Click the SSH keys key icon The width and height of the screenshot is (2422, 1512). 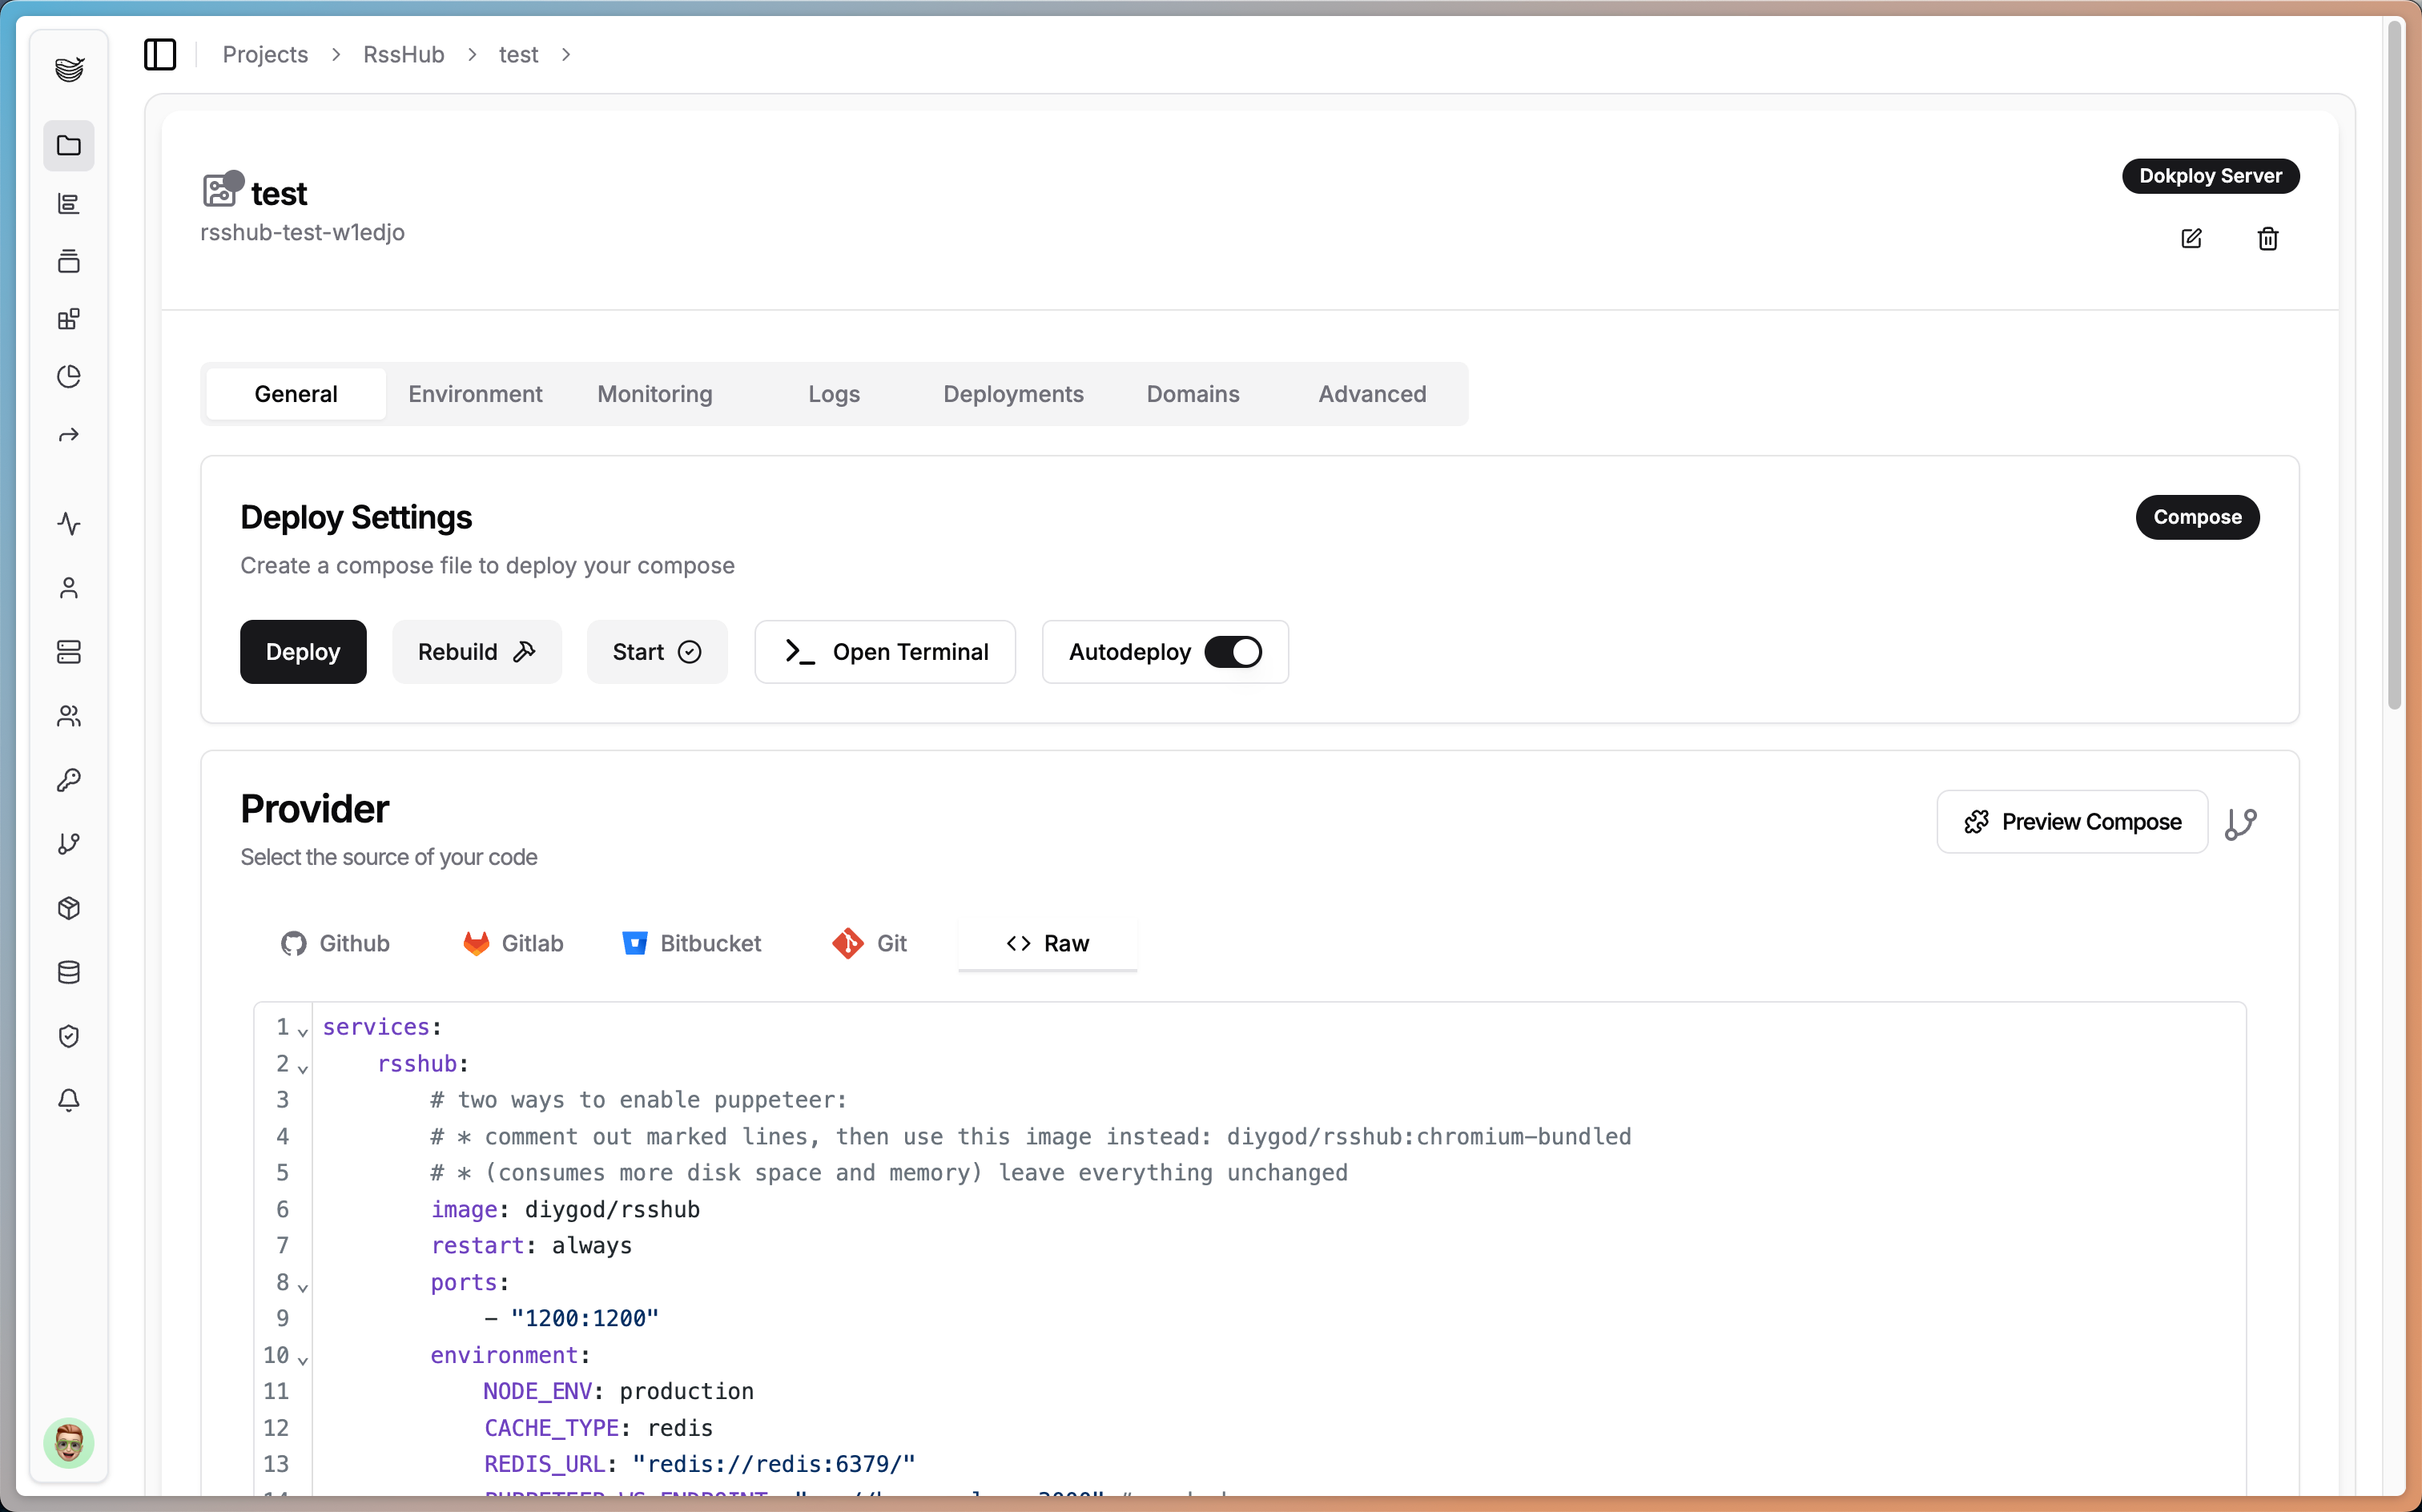coord(69,780)
